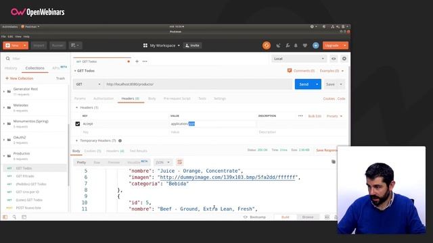This screenshot has height=243, width=433.
Task: Add a new request tab with plus icon
Action: (137, 61)
